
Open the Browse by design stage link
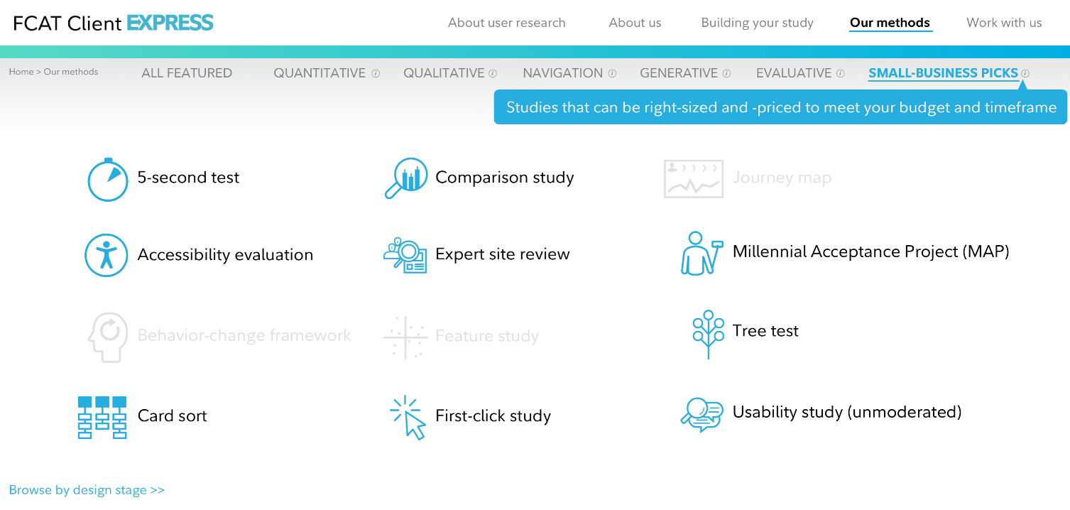click(x=87, y=490)
